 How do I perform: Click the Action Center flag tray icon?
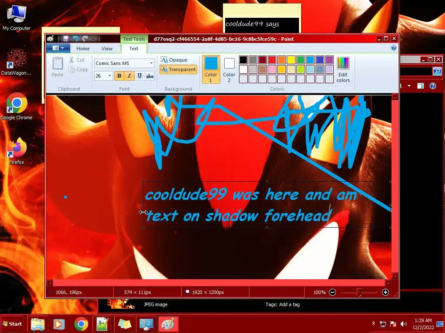pyautogui.click(x=393, y=323)
